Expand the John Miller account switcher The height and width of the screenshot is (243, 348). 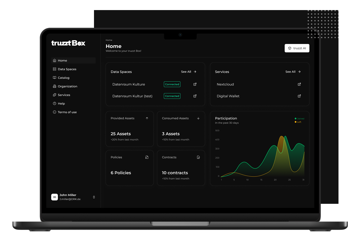point(94,197)
